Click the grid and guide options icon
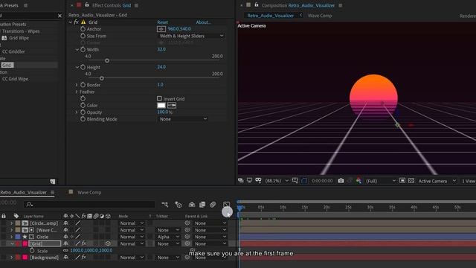Image resolution: width=476 pixels, height=268 pixels. pos(295,181)
